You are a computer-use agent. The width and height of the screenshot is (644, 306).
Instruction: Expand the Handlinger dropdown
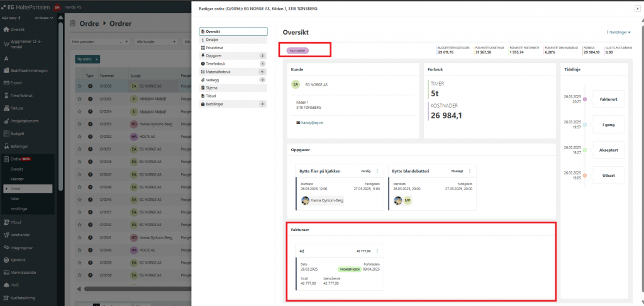click(x=618, y=31)
